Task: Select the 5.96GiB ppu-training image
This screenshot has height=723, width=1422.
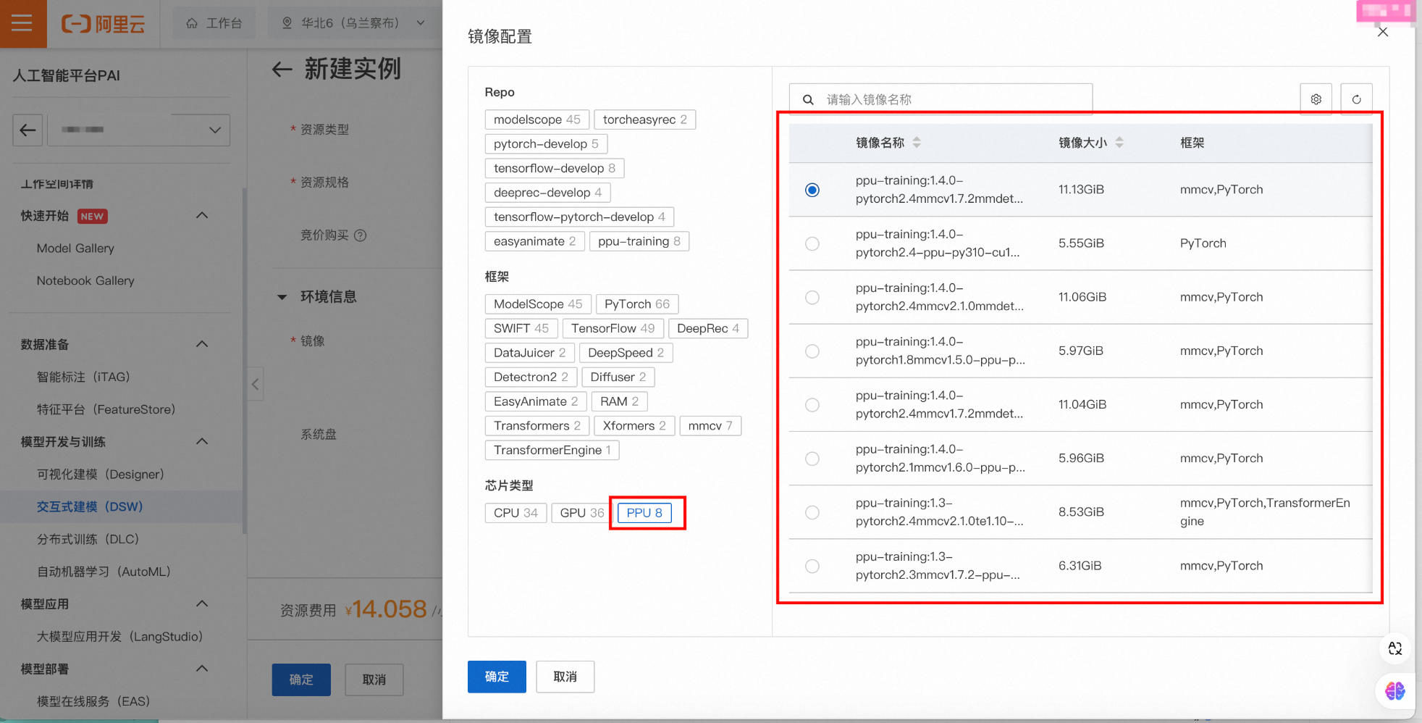Action: [812, 459]
